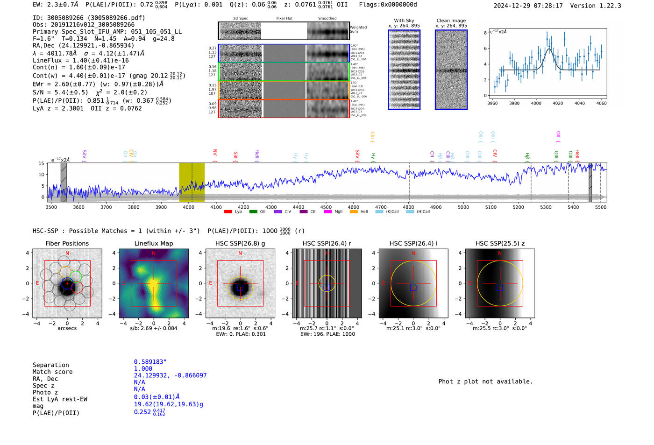Image resolution: width=654 pixels, height=445 pixels.
Task: Click the RA,Dec (24.129921,-0.865934) line
Action: pos(83,45)
